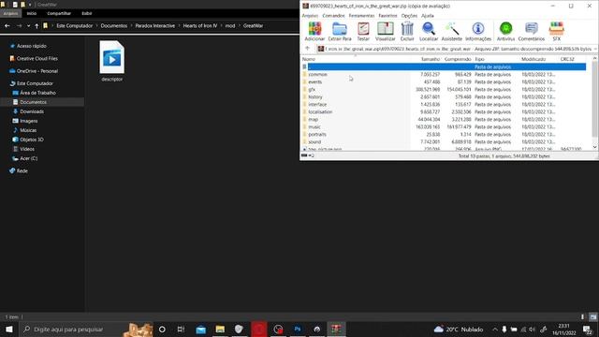
Task: Click the SFX toolbar icon
Action: pos(556,31)
